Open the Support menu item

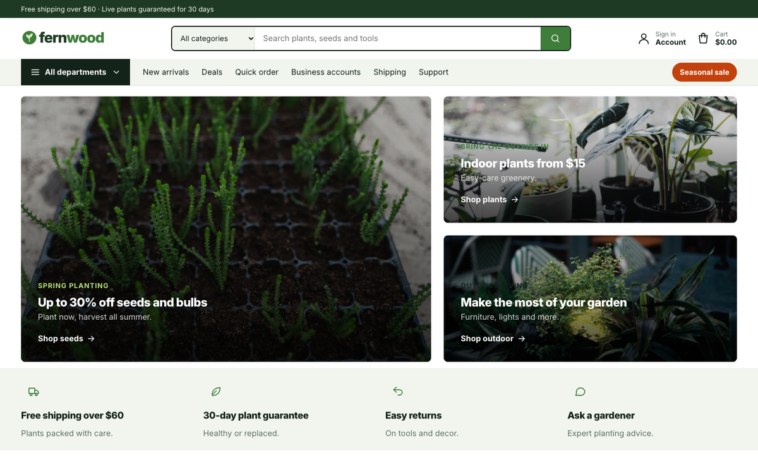433,72
